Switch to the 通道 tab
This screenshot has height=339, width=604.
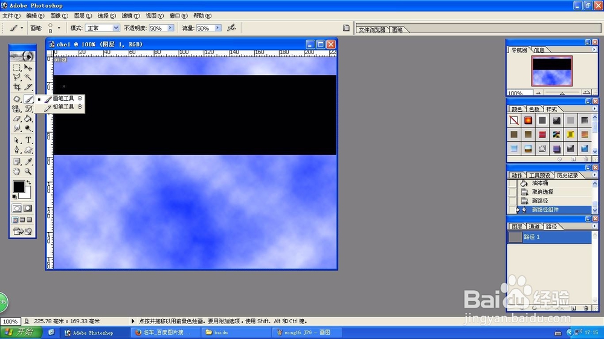click(x=534, y=226)
